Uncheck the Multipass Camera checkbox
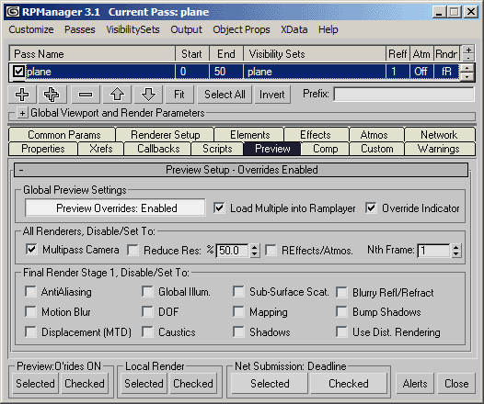This screenshot has width=484, height=404. coord(31,250)
